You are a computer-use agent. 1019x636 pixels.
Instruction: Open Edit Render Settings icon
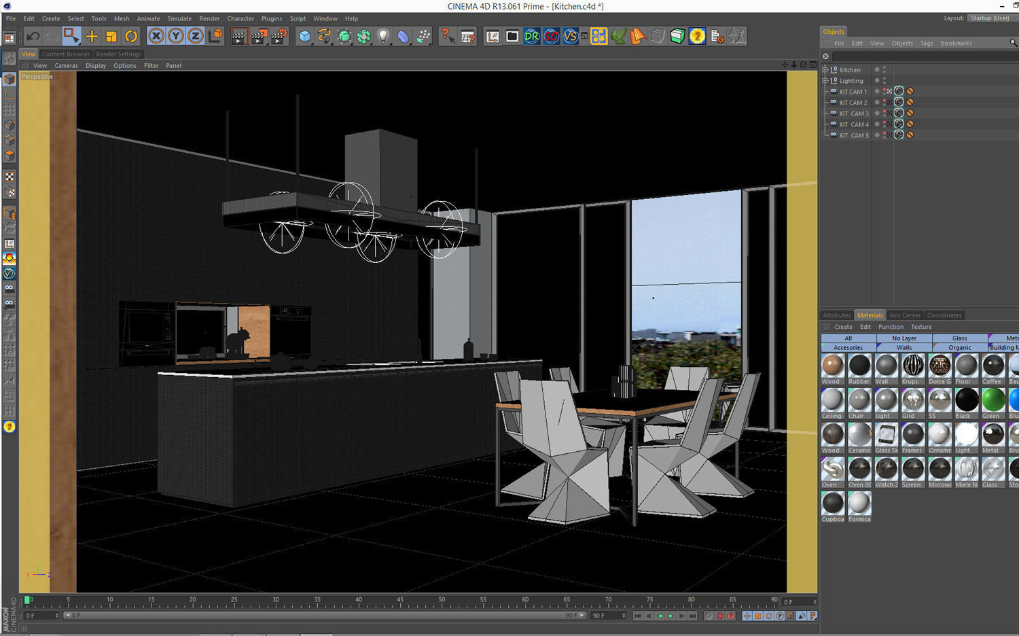(279, 36)
